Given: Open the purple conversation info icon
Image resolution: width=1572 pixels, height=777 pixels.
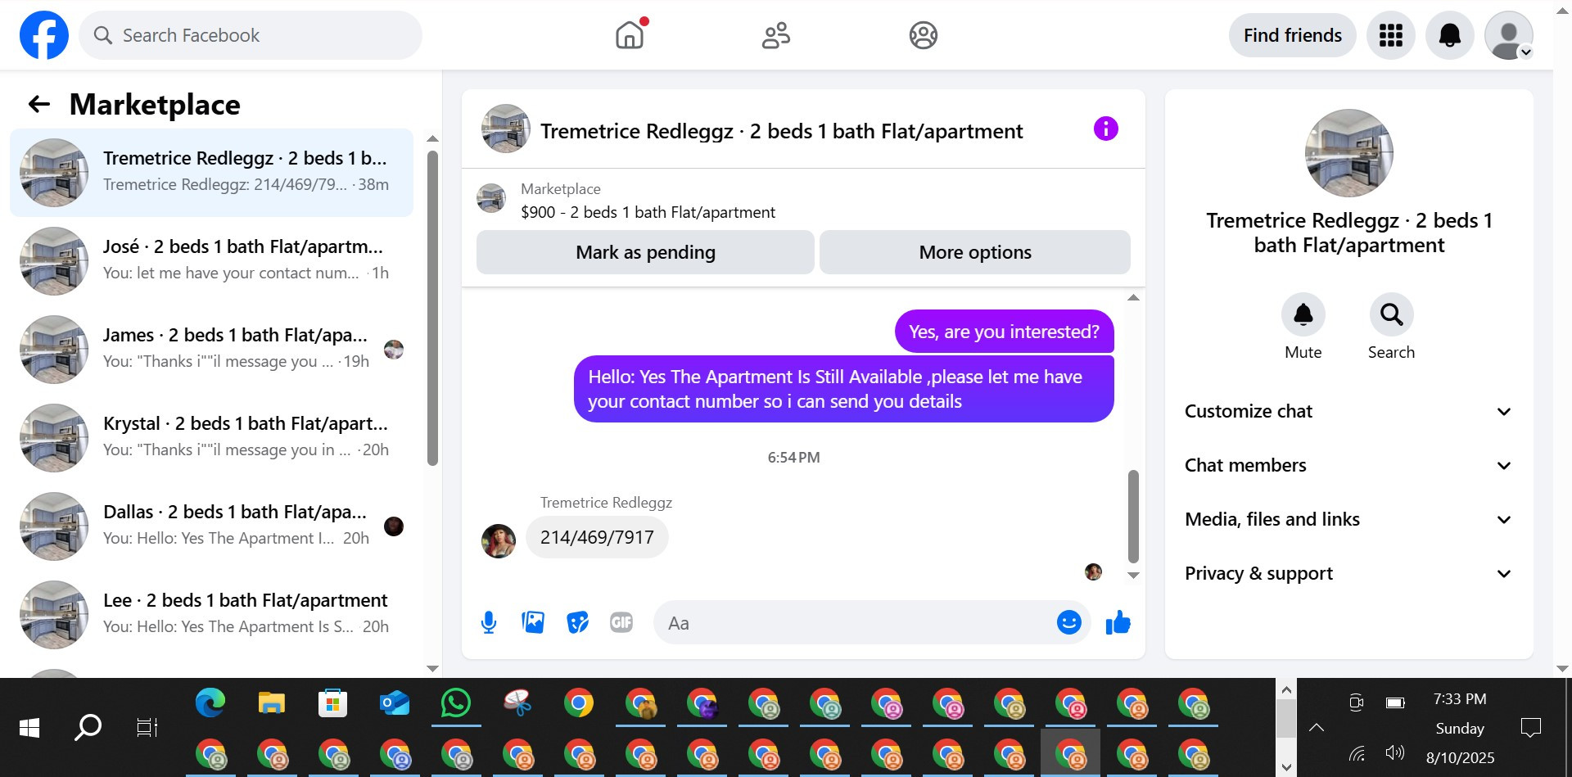Looking at the screenshot, I should click(1105, 129).
